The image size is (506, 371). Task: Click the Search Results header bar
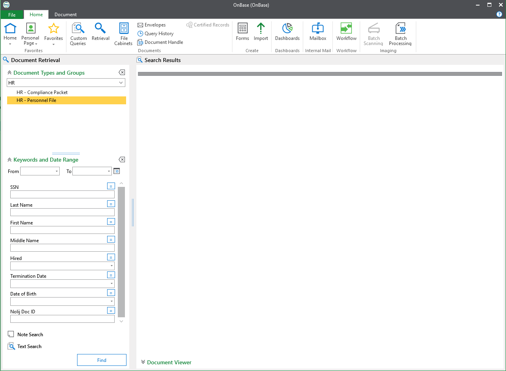tap(320, 74)
